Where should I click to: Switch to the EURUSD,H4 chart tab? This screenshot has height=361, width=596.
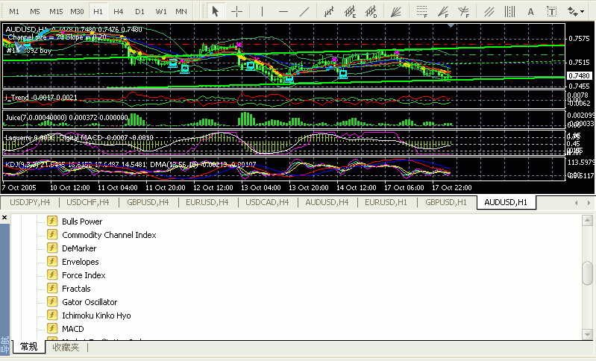207,202
